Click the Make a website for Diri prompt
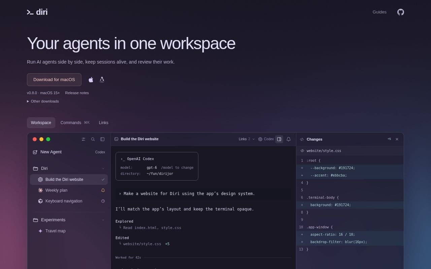The width and height of the screenshot is (431, 269). click(203, 194)
